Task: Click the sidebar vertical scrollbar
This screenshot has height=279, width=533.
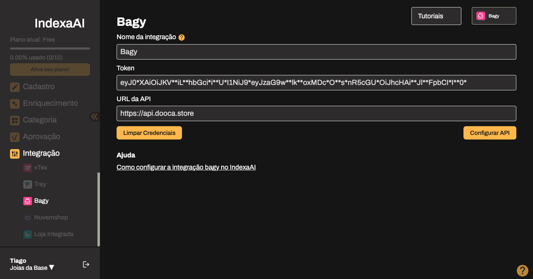Action: point(99,209)
